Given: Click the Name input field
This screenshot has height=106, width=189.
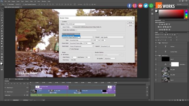Looking at the screenshot, I should (x=76, y=24).
